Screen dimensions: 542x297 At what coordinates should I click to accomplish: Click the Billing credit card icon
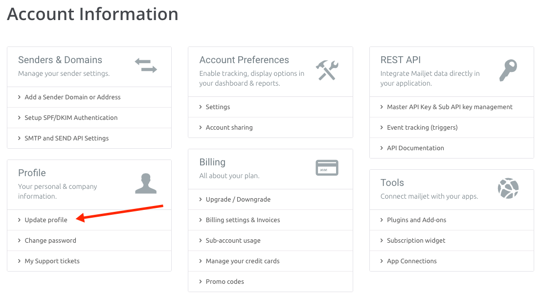tap(327, 168)
